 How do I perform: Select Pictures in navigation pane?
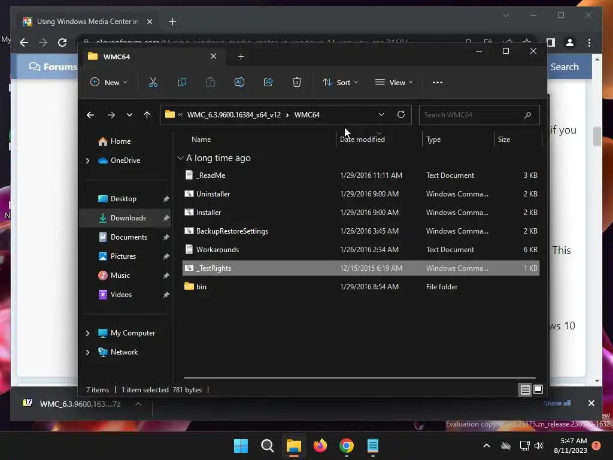126,256
